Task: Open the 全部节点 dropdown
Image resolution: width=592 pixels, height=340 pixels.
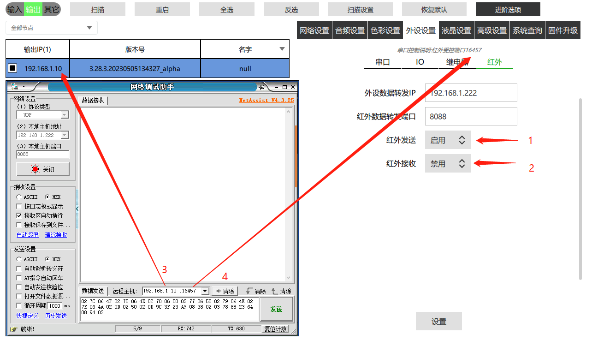Action: (89, 28)
